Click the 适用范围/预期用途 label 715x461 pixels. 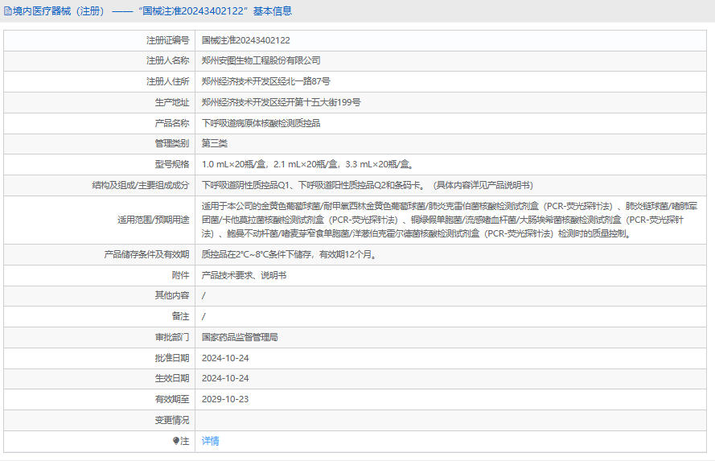153,220
